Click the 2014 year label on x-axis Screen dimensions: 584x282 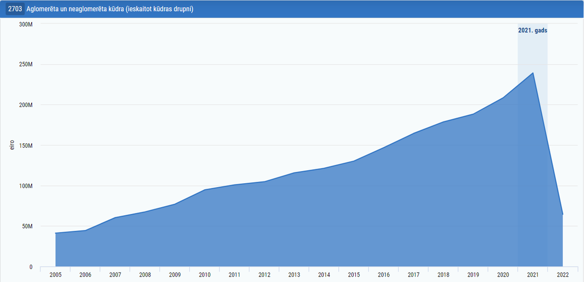click(324, 275)
